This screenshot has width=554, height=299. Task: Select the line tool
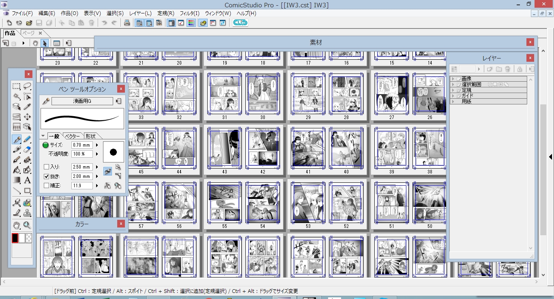[x=17, y=191]
